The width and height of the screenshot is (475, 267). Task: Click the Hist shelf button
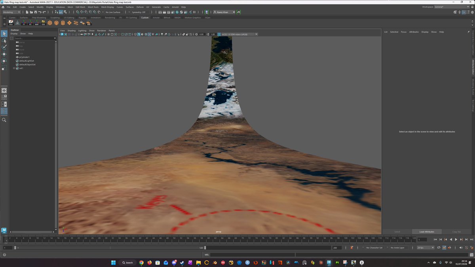(x=11, y=23)
